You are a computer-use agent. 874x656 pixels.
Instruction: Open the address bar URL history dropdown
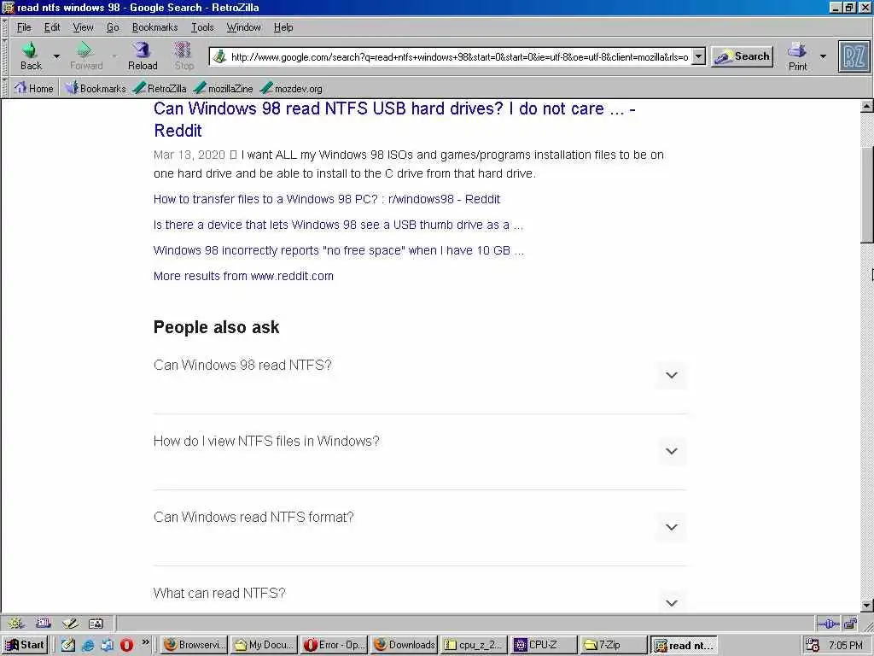click(x=698, y=56)
